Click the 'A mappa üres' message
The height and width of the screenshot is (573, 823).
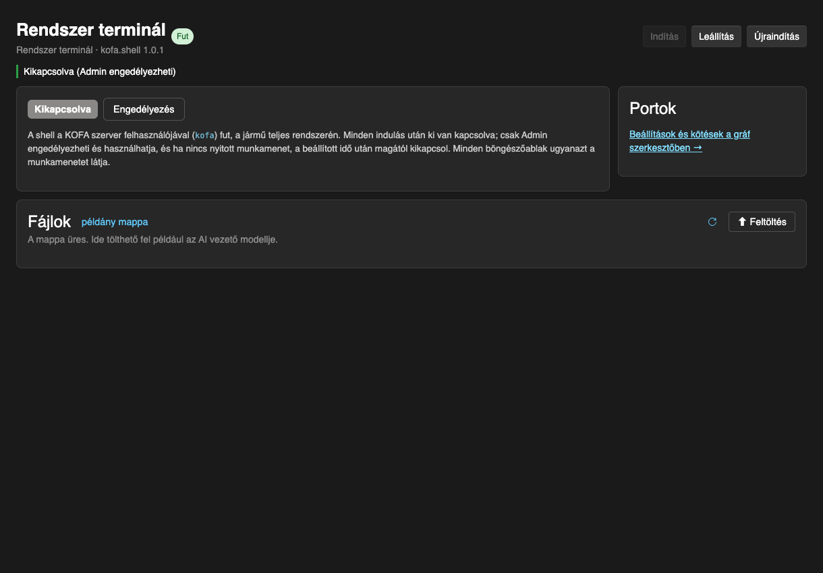pos(152,239)
